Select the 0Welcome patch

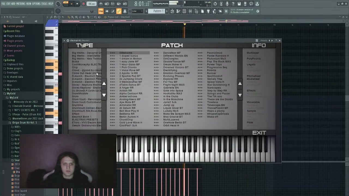(x=126, y=53)
